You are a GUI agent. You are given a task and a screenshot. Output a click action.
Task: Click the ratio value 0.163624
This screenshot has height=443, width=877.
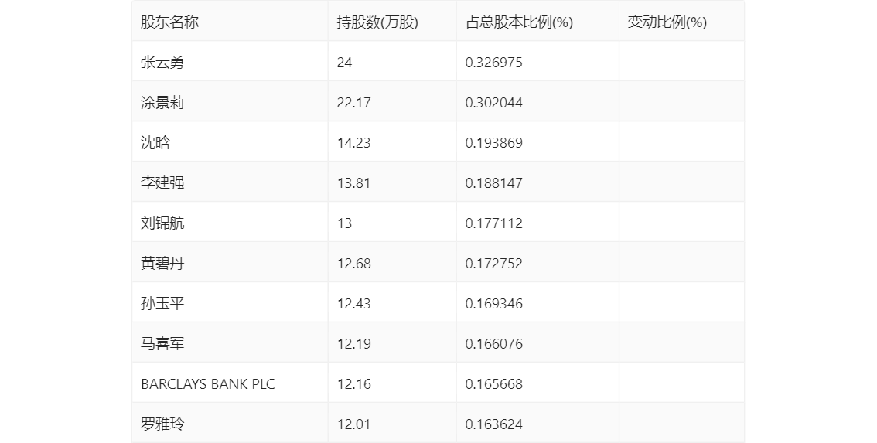tap(494, 425)
